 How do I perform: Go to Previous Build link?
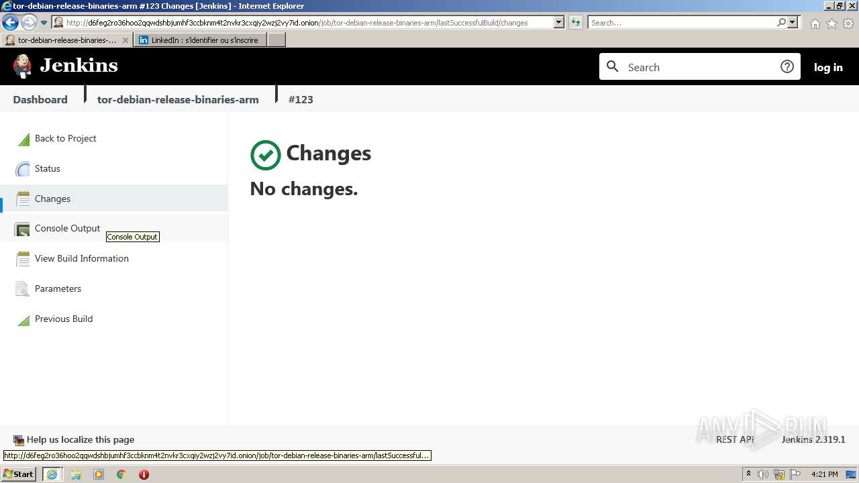coord(64,319)
